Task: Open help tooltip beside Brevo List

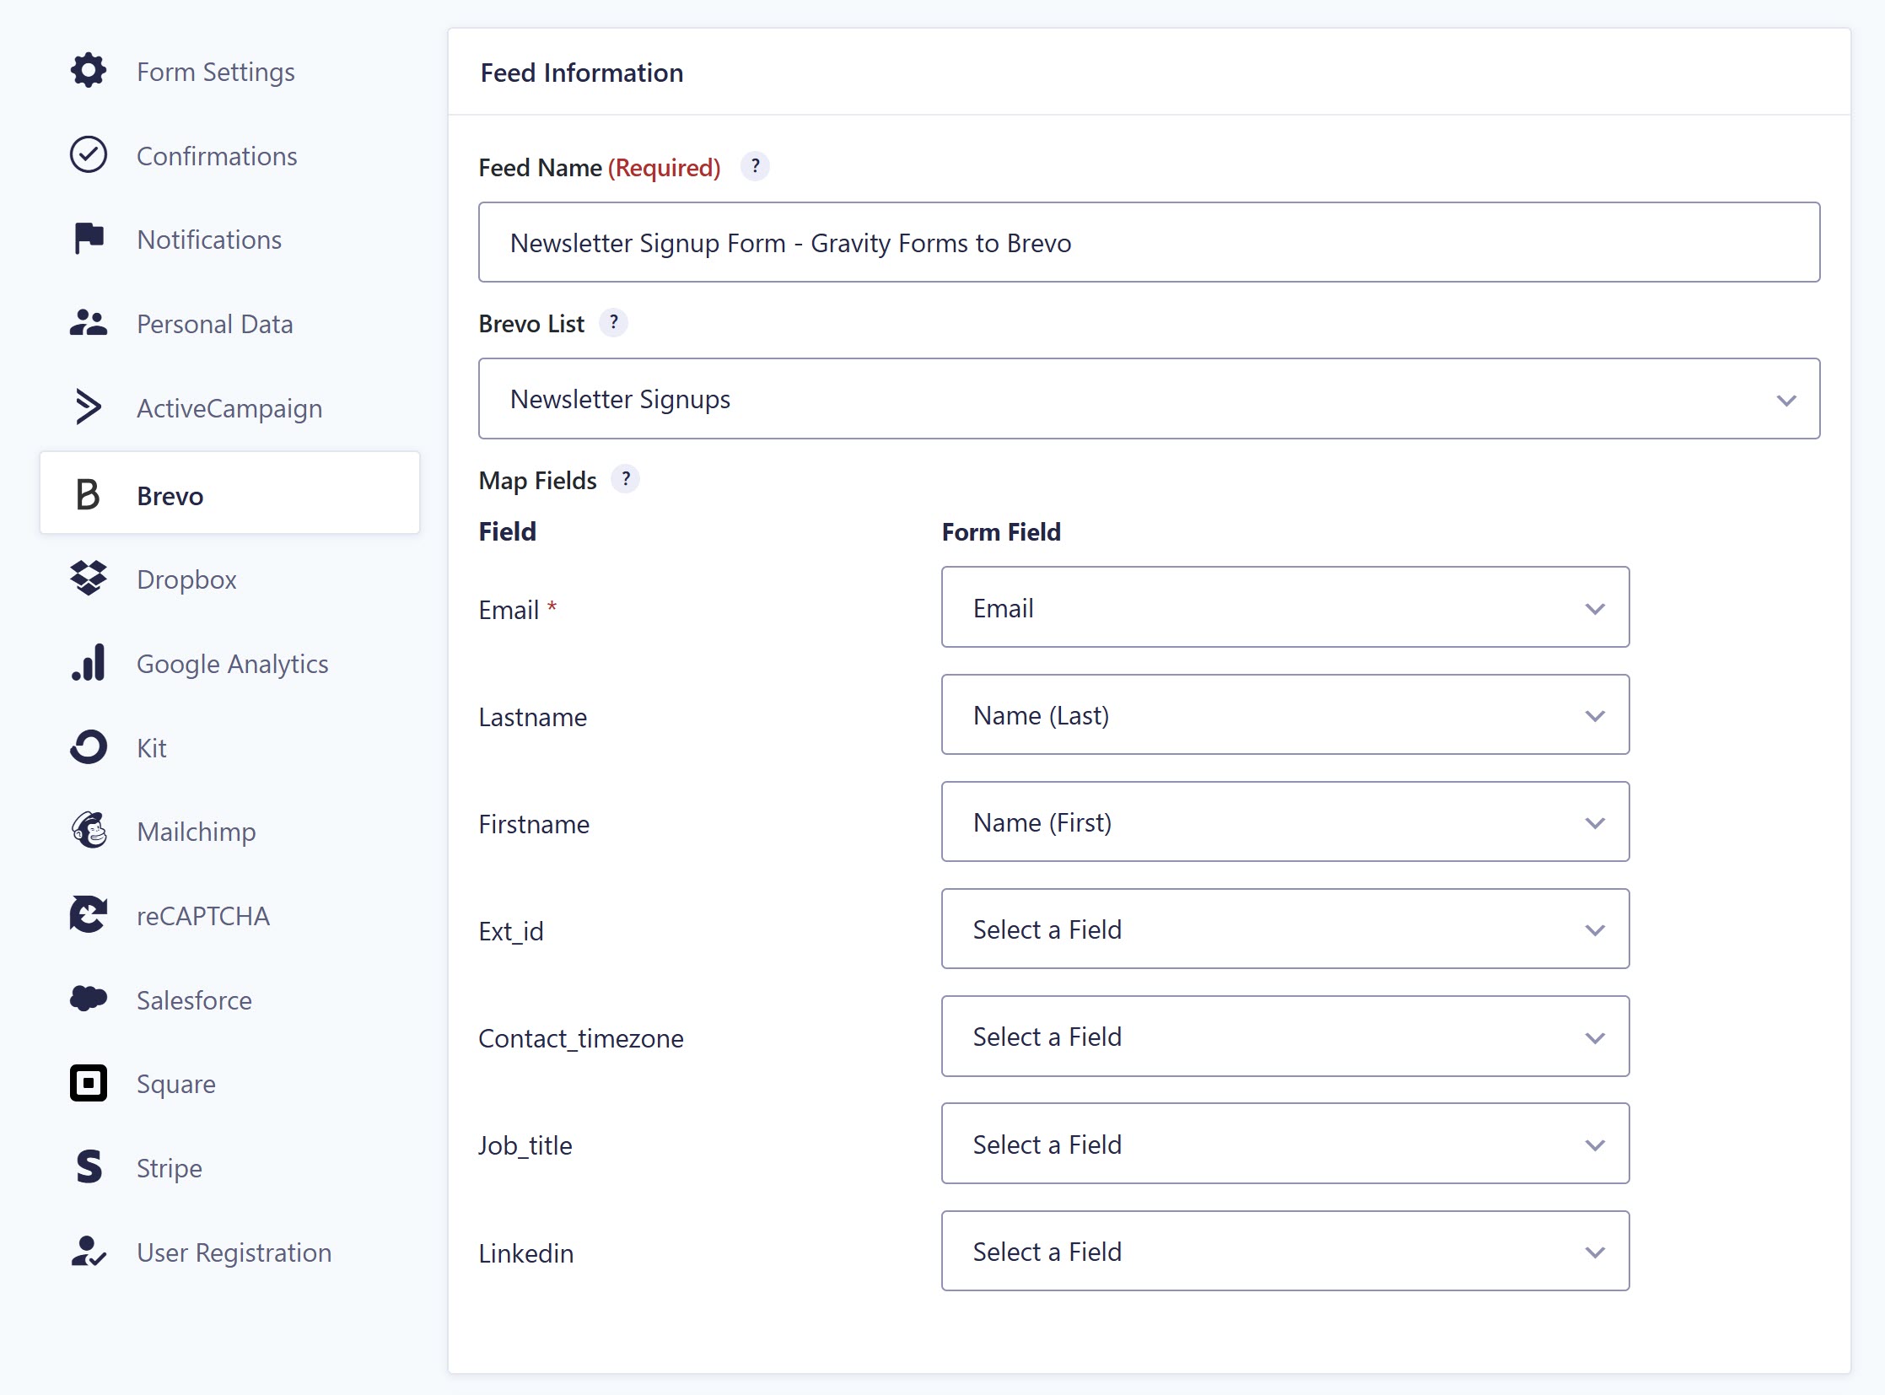Action: point(614,322)
